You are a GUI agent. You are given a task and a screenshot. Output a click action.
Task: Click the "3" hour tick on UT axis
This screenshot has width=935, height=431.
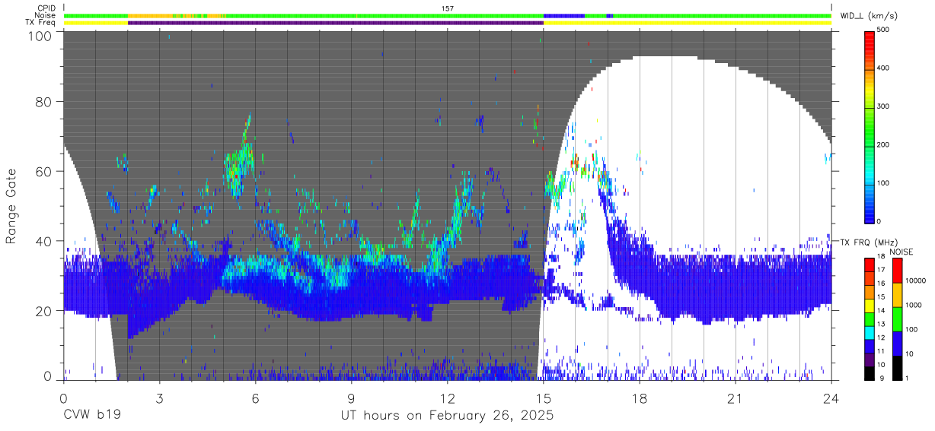[159, 398]
